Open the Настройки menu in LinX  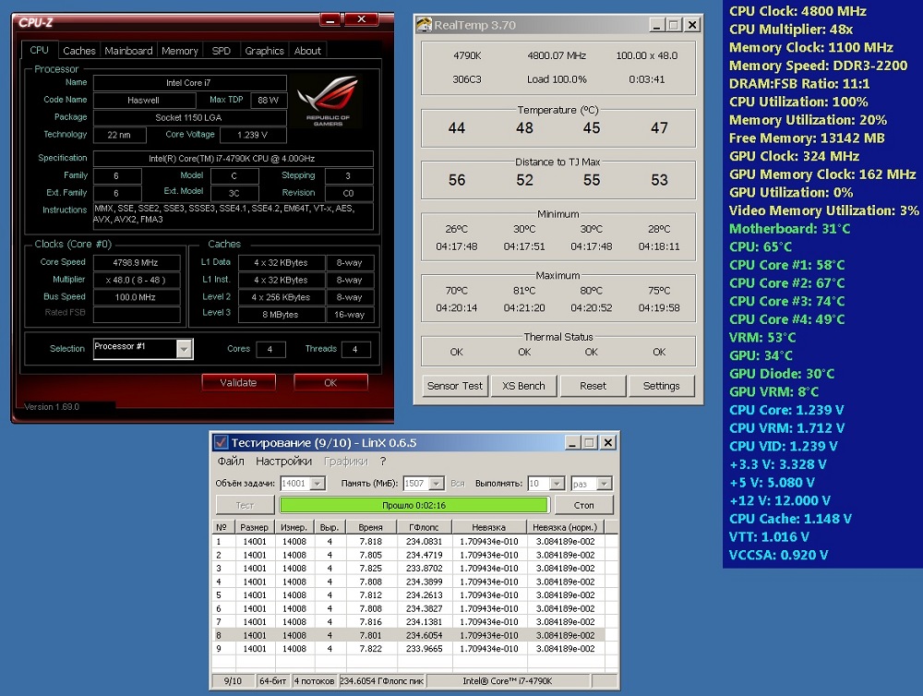[283, 461]
